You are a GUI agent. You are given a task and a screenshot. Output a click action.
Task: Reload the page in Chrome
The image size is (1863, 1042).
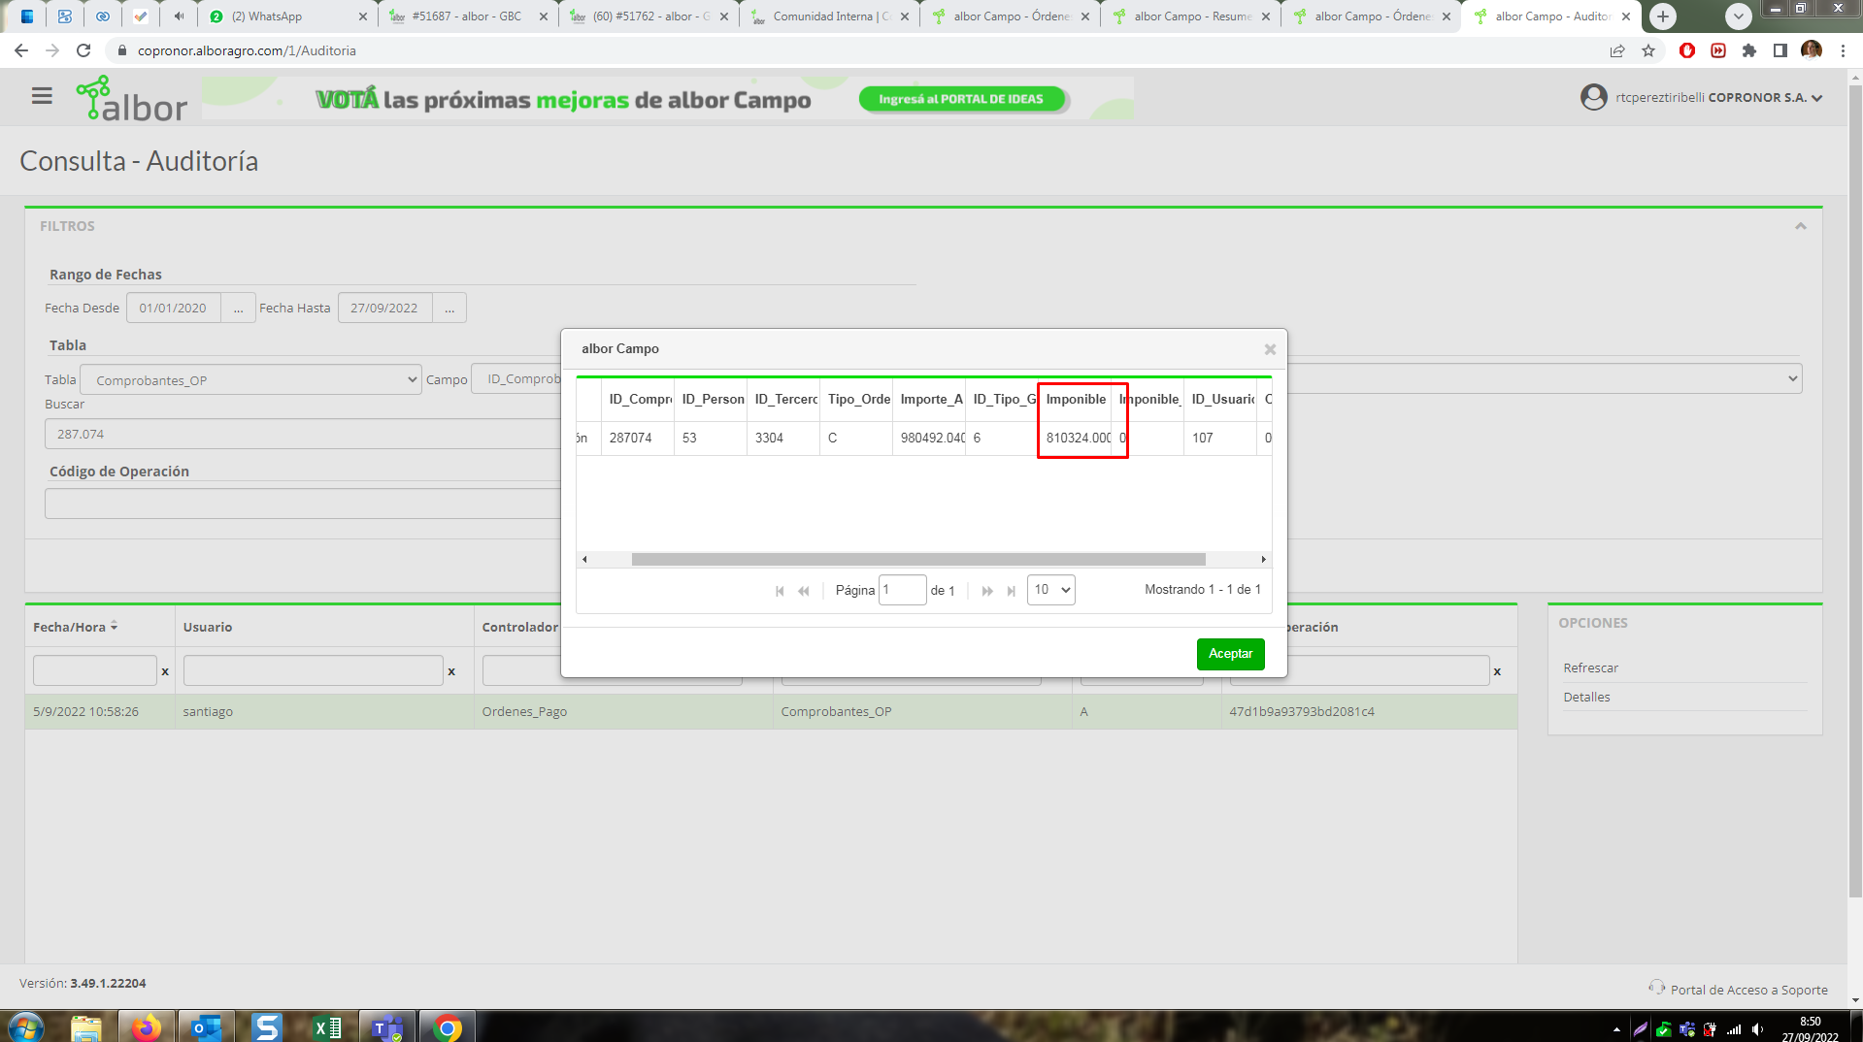pyautogui.click(x=83, y=50)
